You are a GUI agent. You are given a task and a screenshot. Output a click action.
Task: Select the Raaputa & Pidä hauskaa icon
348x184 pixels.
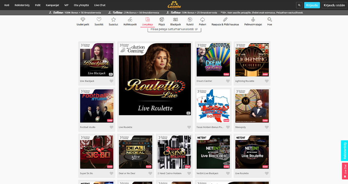225,20
